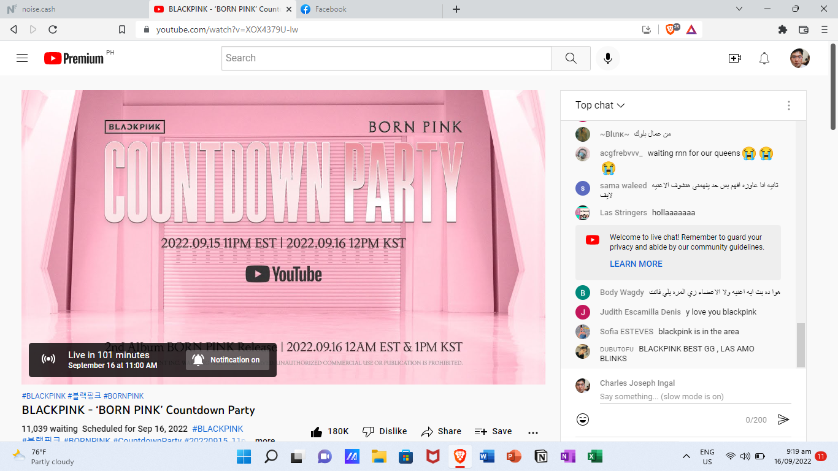This screenshot has width=838, height=471.
Task: Open the Windows Start menu
Action: (x=244, y=456)
